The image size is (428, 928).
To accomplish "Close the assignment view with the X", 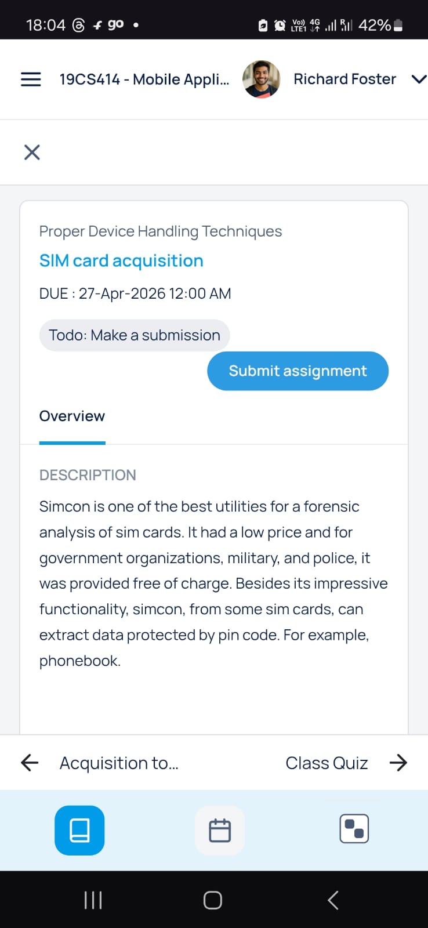I will point(32,152).
